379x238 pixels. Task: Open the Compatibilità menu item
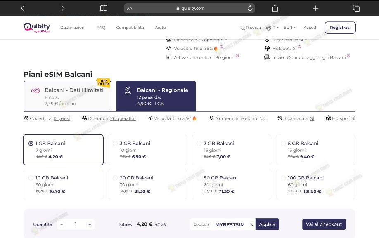click(130, 28)
